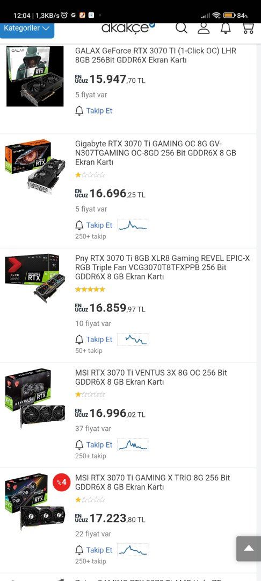Image resolution: width=261 pixels, height=581 pixels.
Task: Open MSI RTX 3070 Ti VENTUS 3X link
Action: 151,377
